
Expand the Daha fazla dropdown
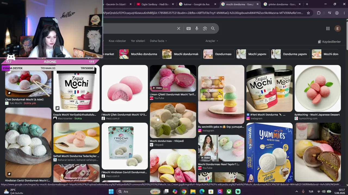158,41
